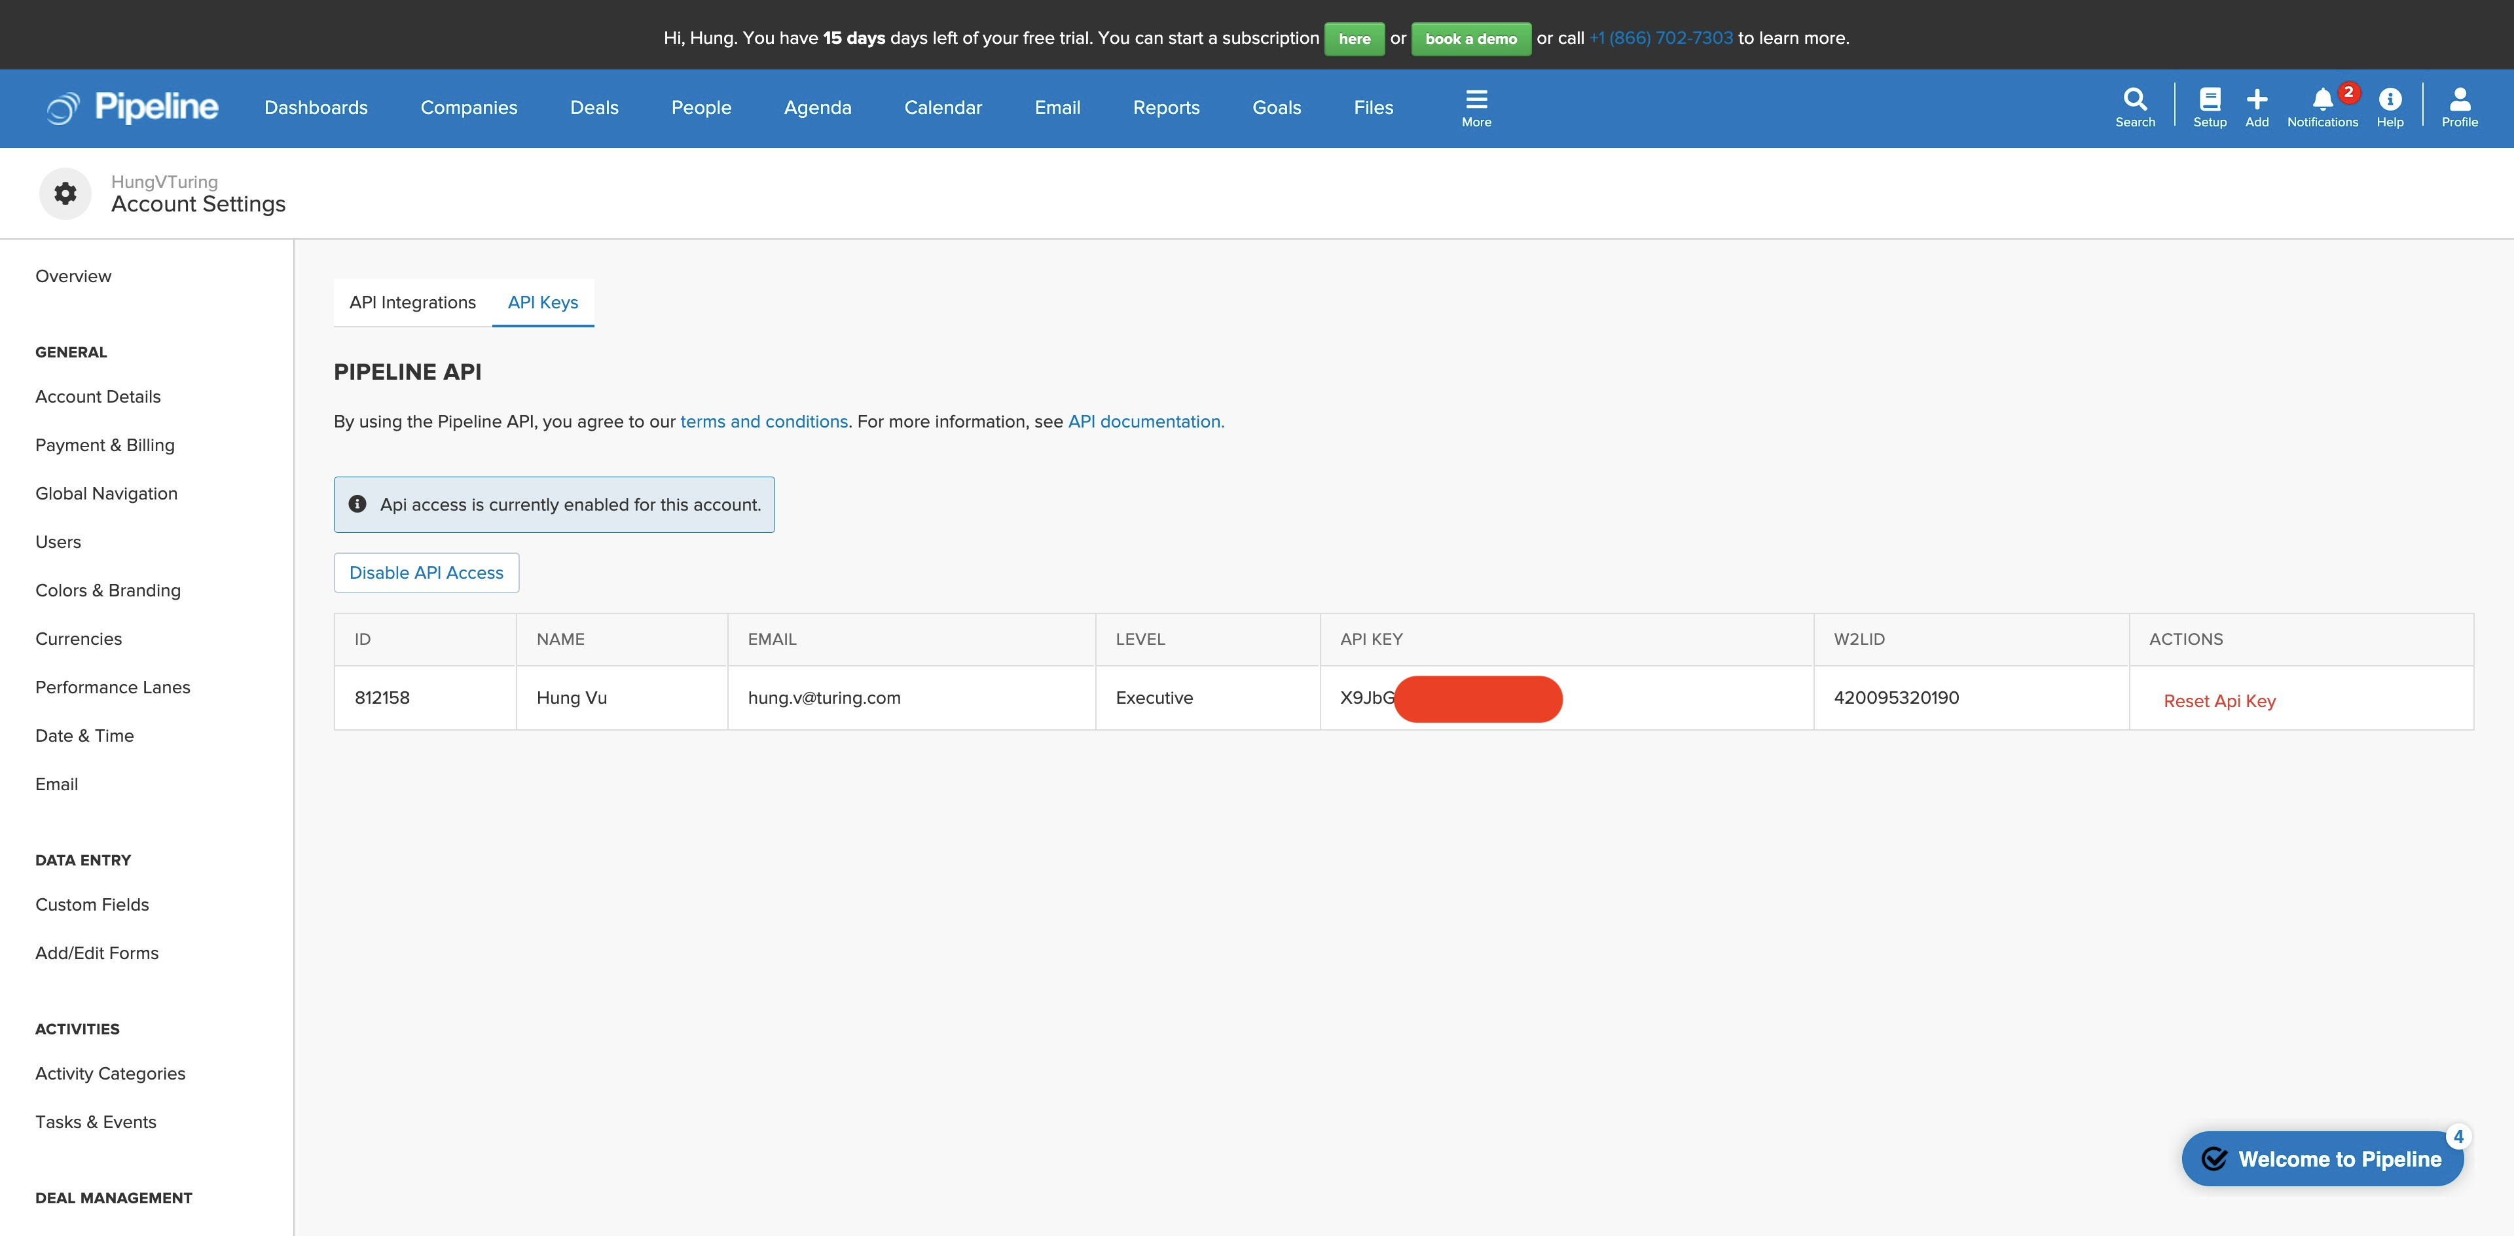Go to Payment & Billing settings

click(105, 446)
